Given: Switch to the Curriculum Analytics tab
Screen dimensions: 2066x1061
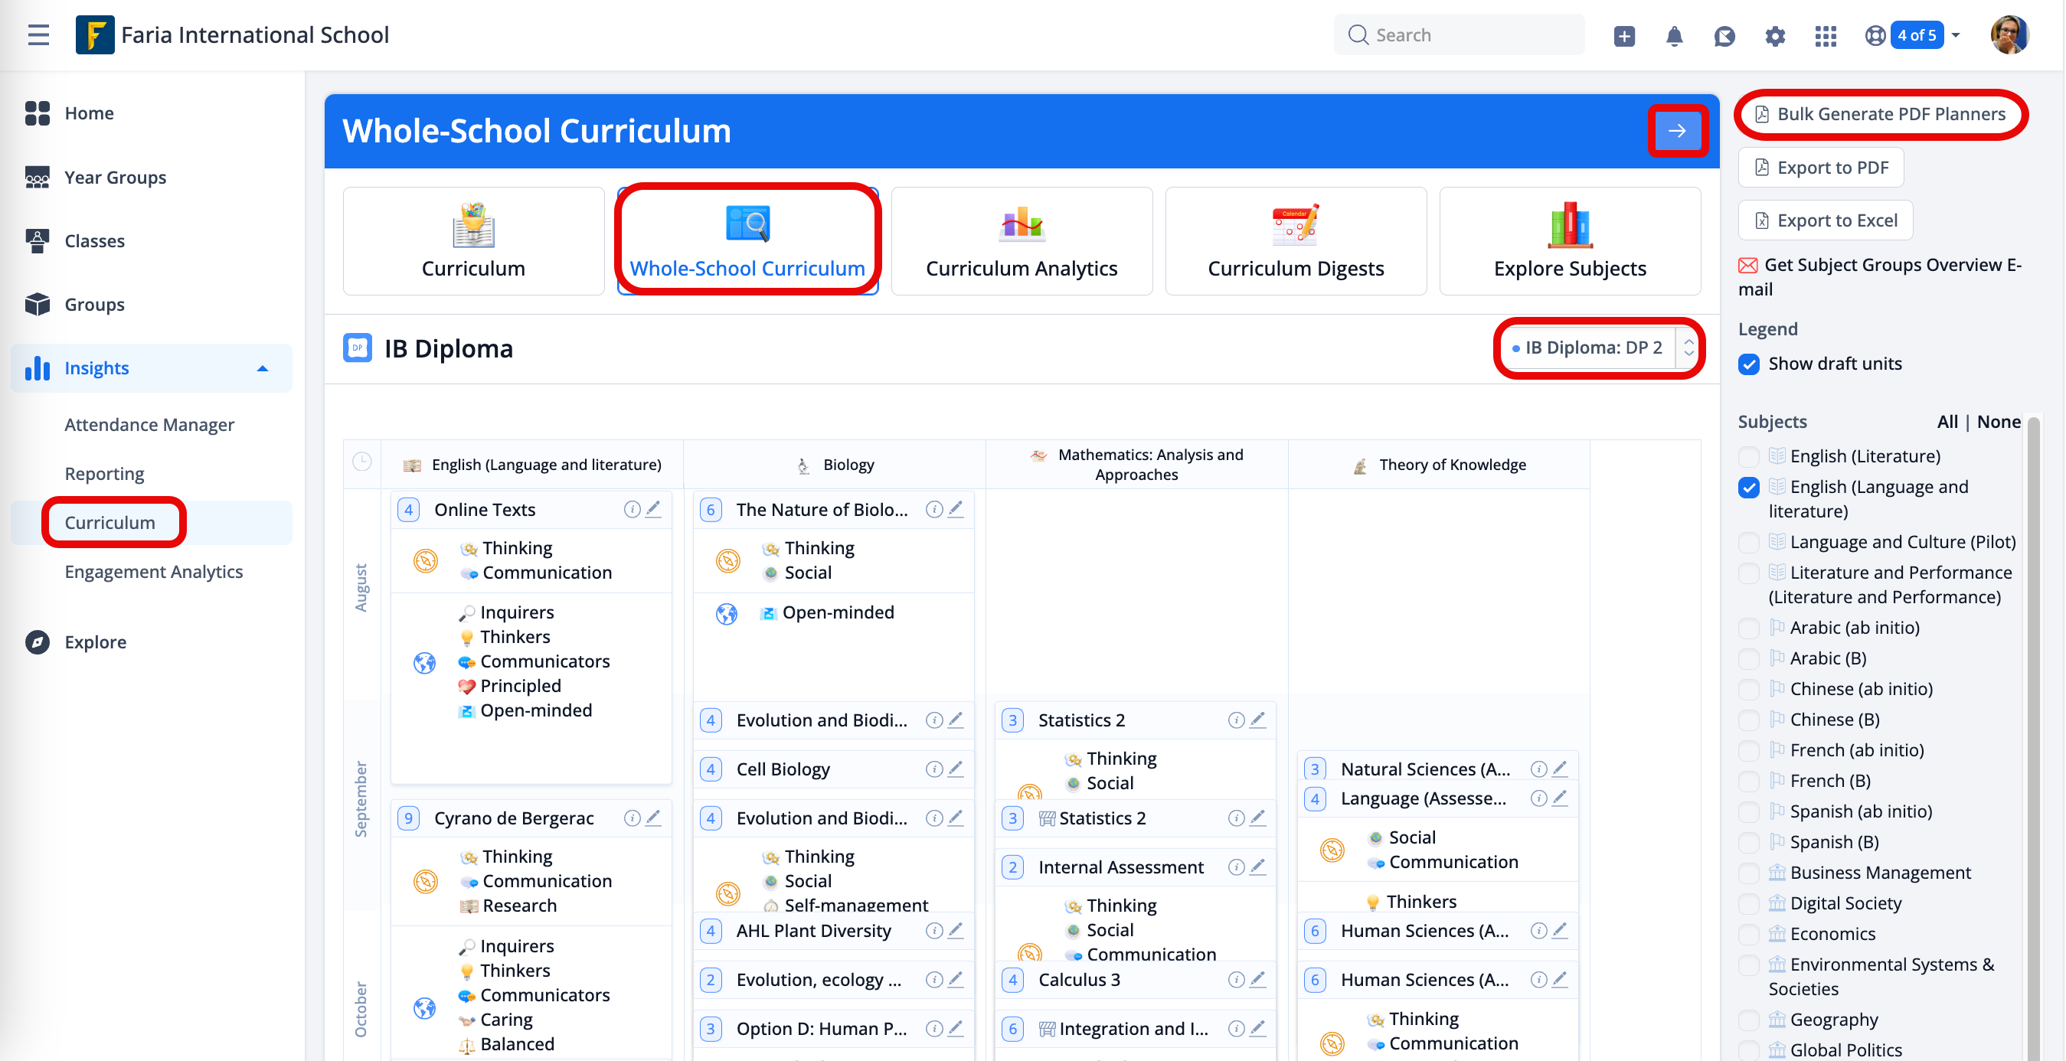Looking at the screenshot, I should pyautogui.click(x=1021, y=240).
